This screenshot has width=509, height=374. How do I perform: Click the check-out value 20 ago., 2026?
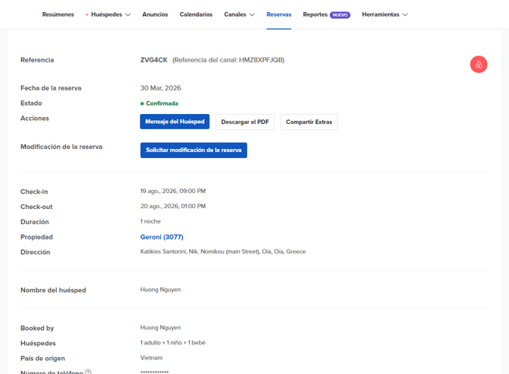coord(173,206)
